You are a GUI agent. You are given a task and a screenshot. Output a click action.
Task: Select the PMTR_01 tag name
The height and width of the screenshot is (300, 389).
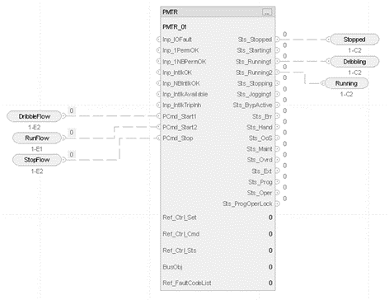click(x=175, y=27)
